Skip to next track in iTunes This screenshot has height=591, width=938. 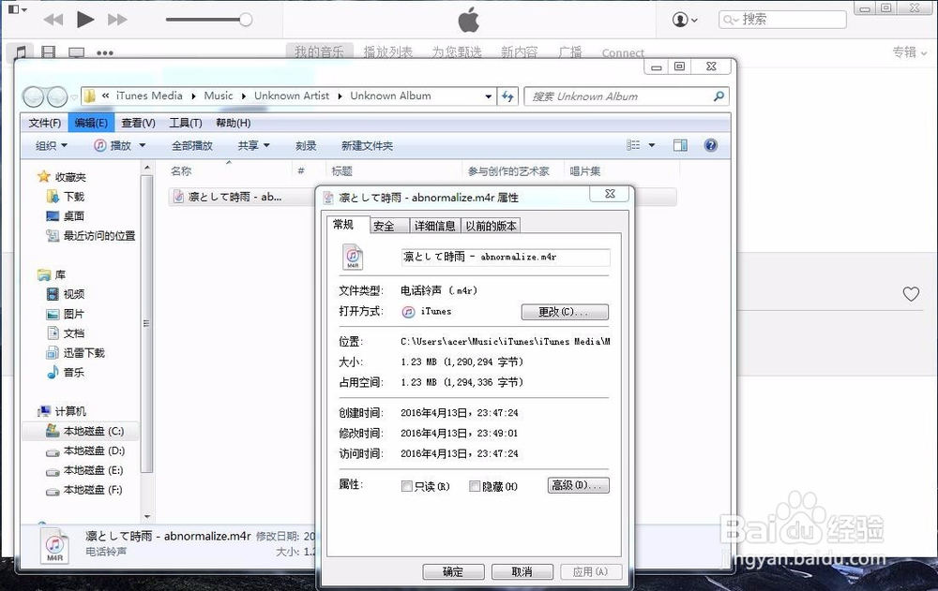[x=117, y=20]
